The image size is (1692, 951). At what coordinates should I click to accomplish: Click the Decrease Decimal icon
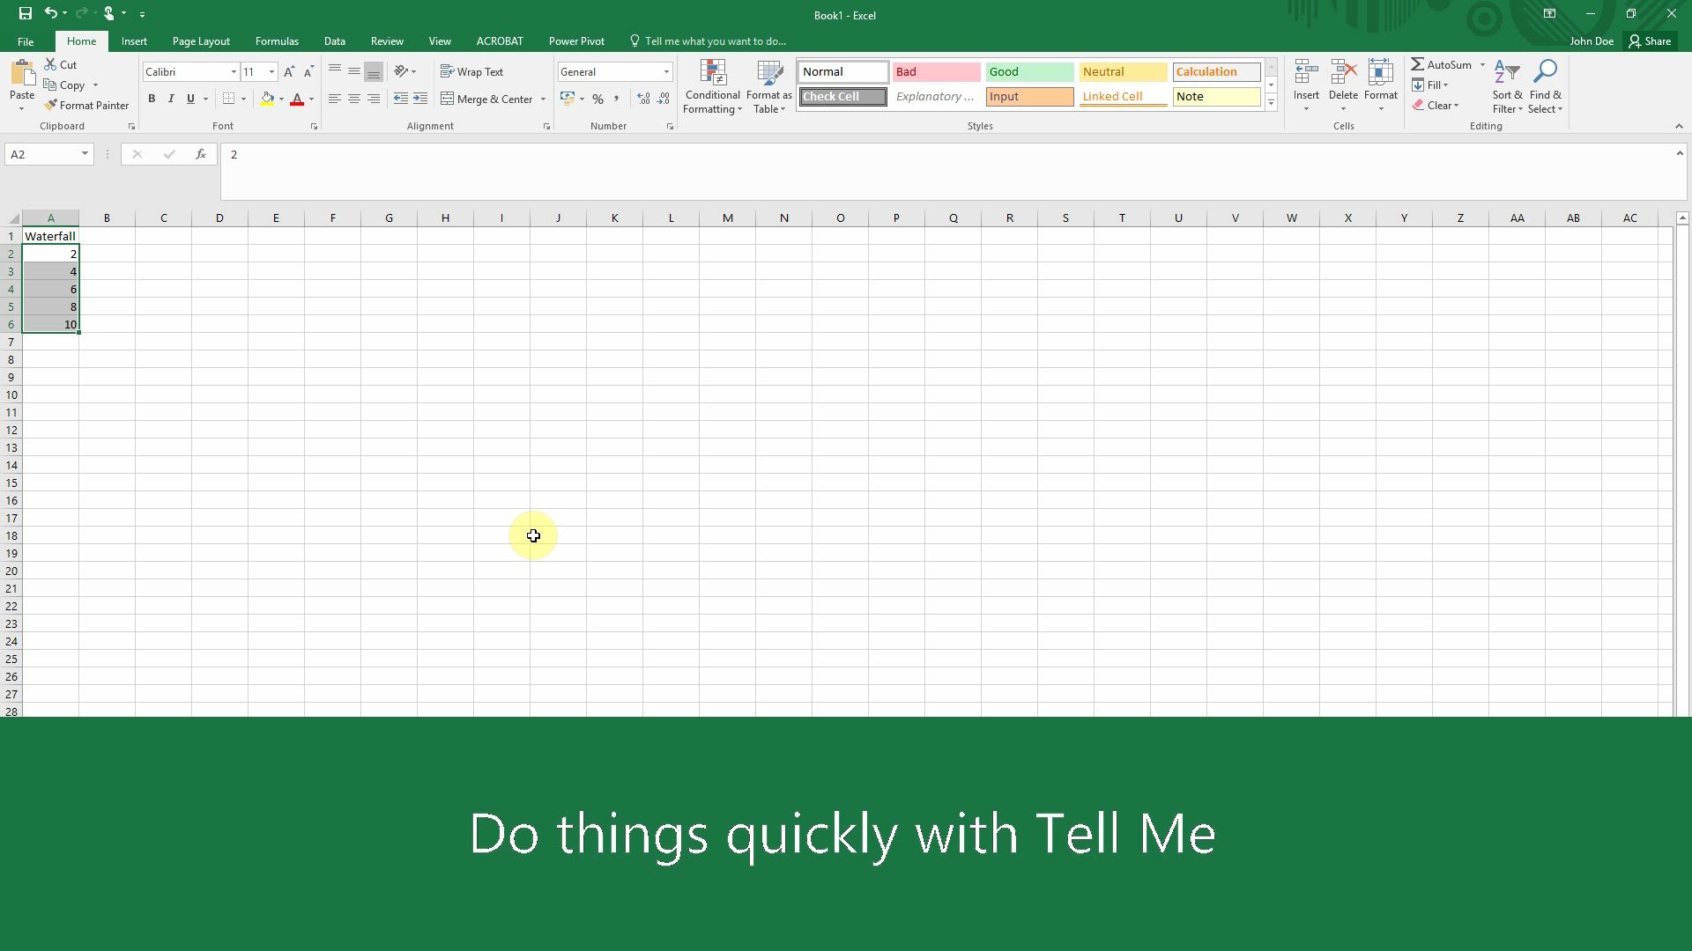point(664,99)
